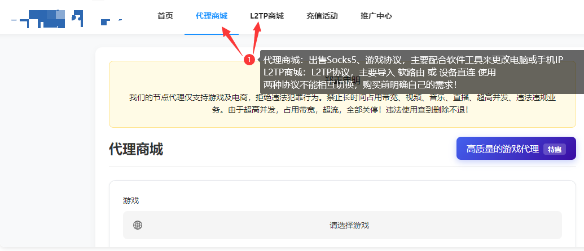Image resolution: width=584 pixels, height=251 pixels.
Task: Click the tooltip line starting with 代理商城：出售Socks5
Action: [413, 60]
